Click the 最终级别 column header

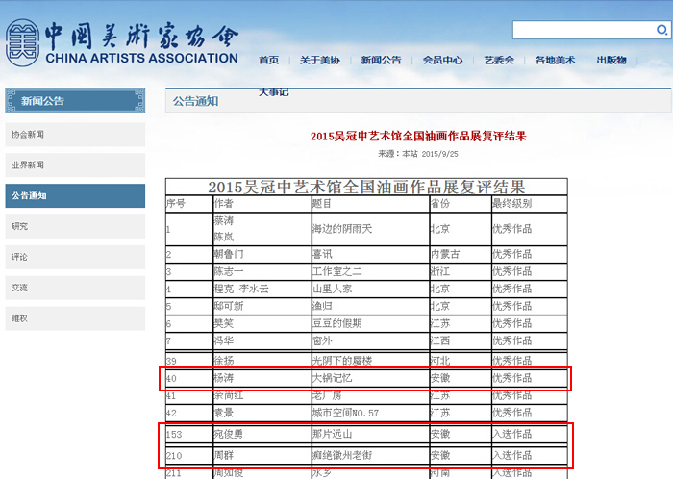tap(529, 204)
